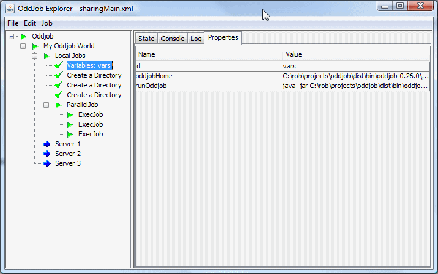Open the State tab

pyautogui.click(x=146, y=39)
